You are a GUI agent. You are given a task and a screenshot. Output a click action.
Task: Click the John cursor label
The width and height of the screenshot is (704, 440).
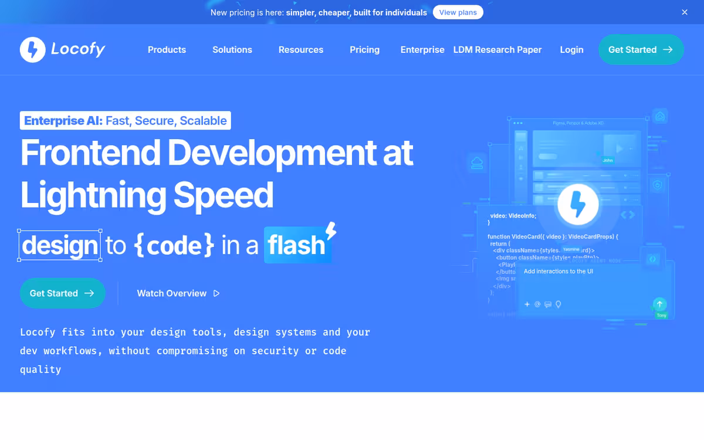[x=608, y=160]
